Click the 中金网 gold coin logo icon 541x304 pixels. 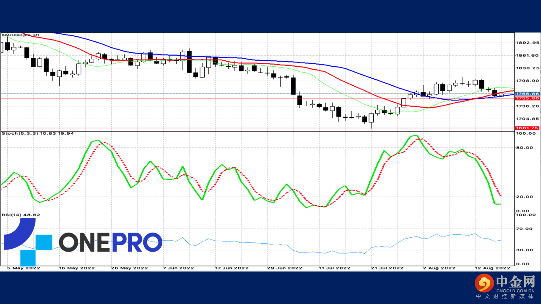click(484, 283)
